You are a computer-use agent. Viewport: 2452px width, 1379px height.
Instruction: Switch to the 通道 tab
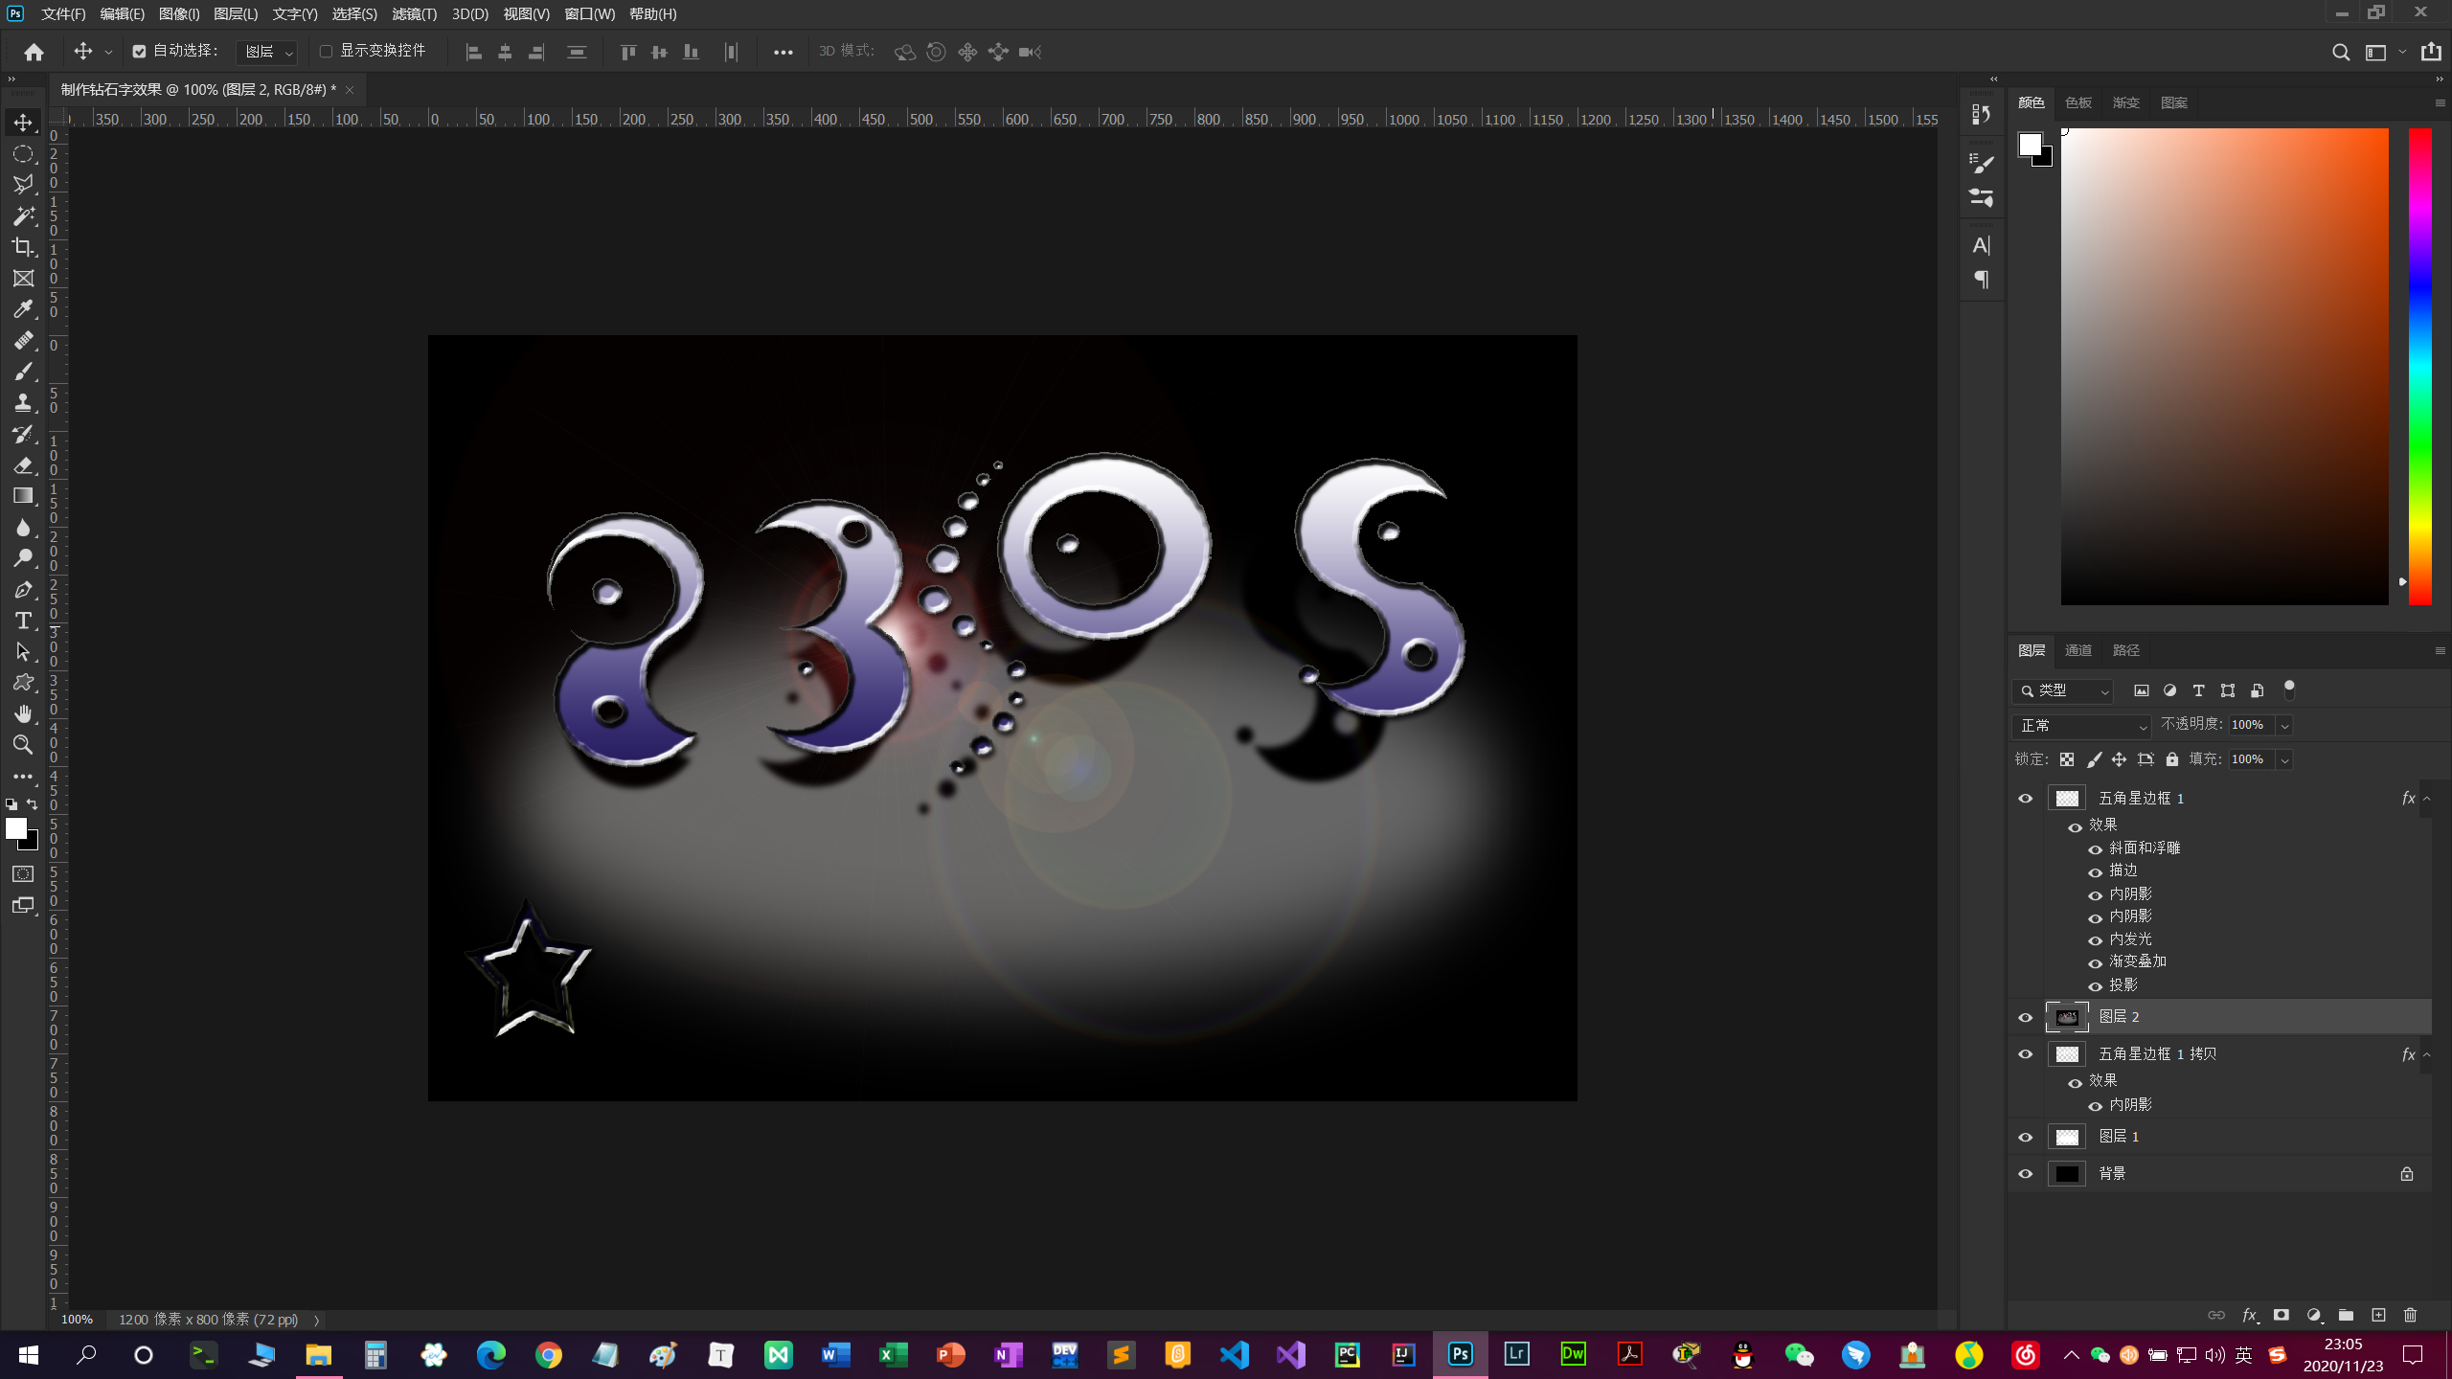click(x=2077, y=650)
